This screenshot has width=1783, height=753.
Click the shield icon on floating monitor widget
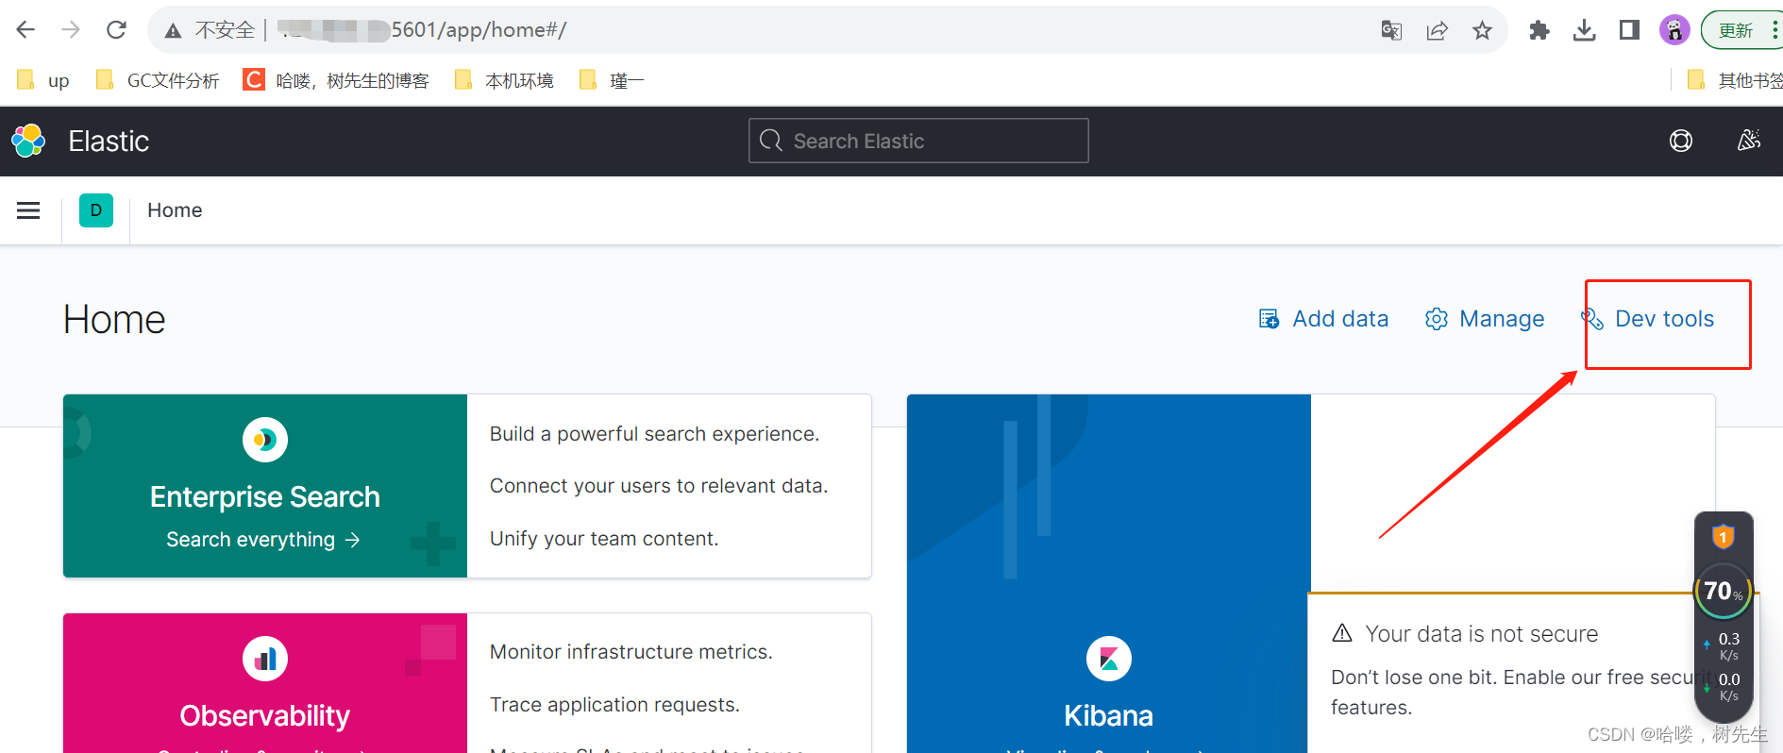tap(1724, 537)
